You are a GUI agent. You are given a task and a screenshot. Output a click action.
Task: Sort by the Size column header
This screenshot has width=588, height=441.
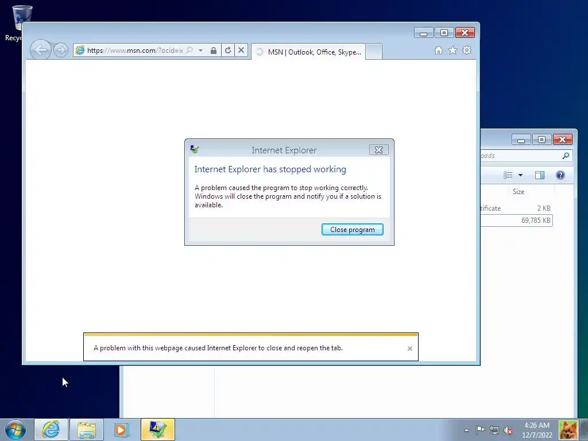[532, 192]
